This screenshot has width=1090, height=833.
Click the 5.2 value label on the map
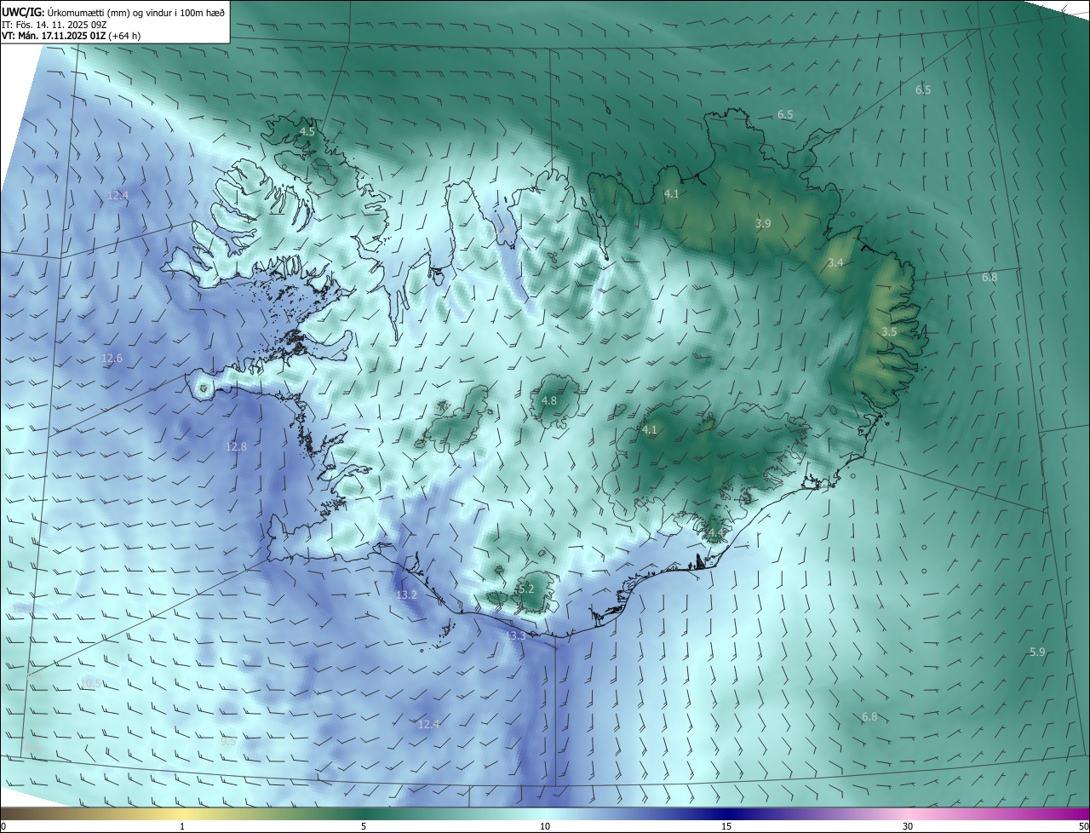[525, 589]
